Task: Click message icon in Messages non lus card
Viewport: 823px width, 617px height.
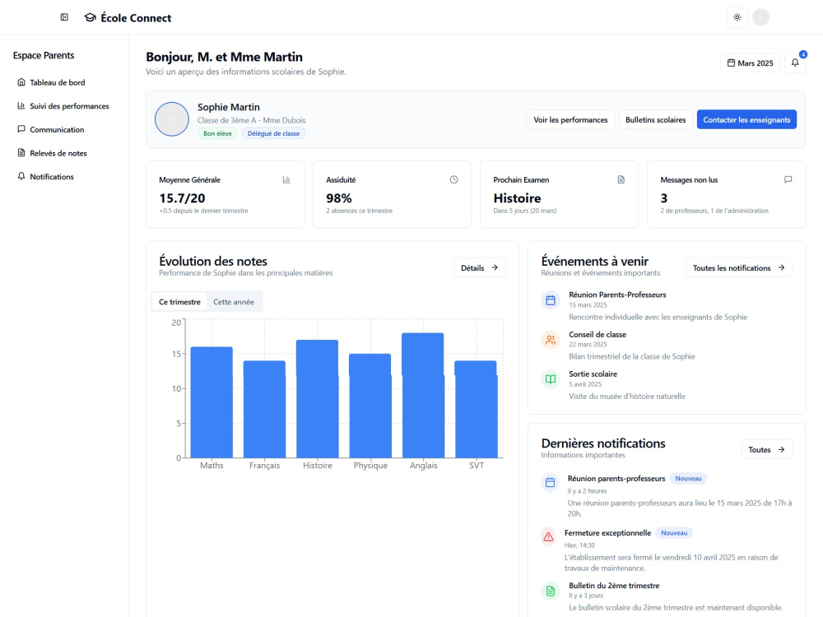Action: 788,179
